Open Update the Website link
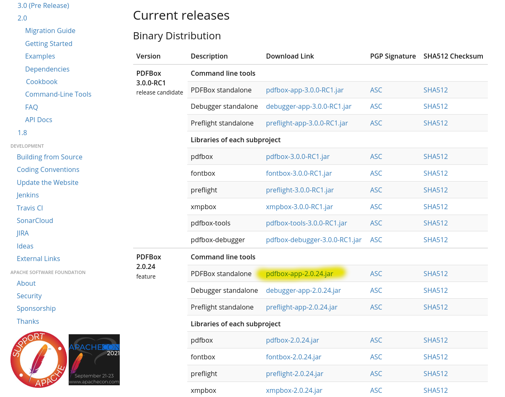This screenshot has height=397, width=505. (47, 182)
